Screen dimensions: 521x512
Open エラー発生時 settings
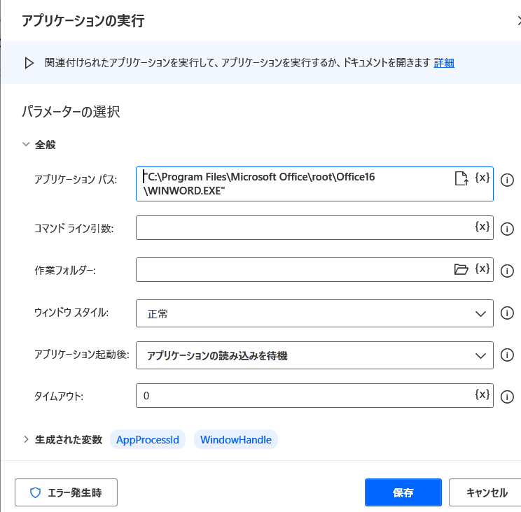[x=66, y=492]
